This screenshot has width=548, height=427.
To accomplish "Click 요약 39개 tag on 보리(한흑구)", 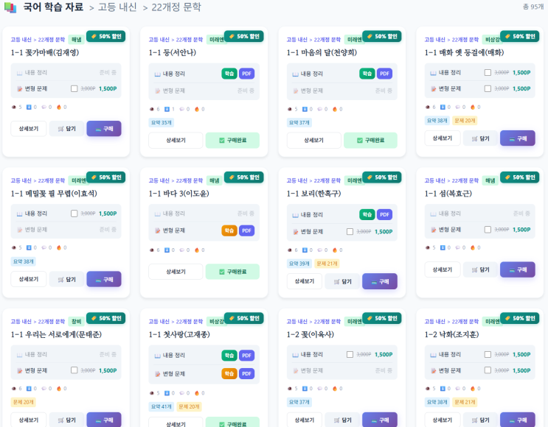I will (x=299, y=264).
